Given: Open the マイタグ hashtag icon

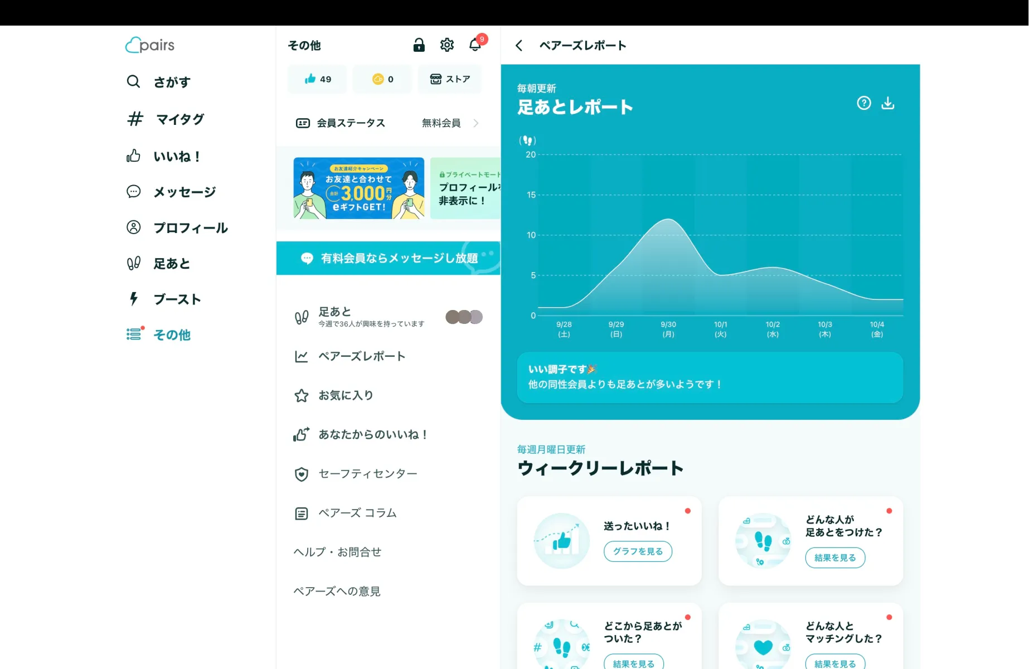Looking at the screenshot, I should [134, 118].
